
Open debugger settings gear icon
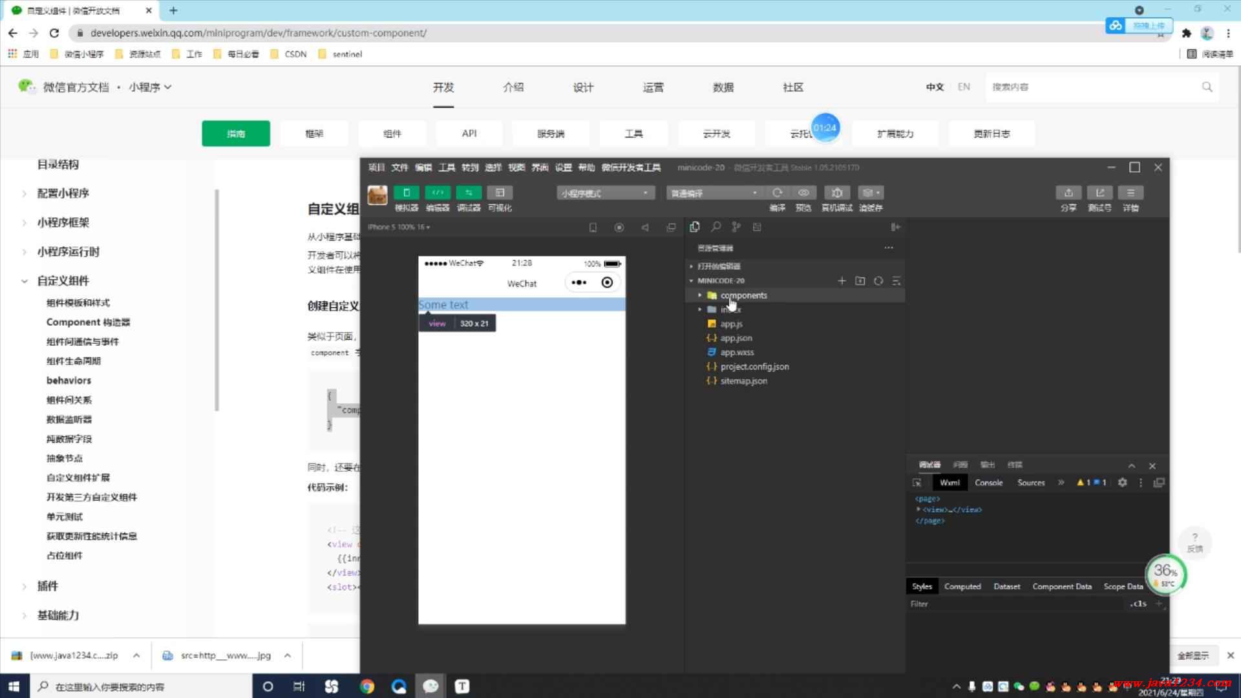click(x=1123, y=483)
